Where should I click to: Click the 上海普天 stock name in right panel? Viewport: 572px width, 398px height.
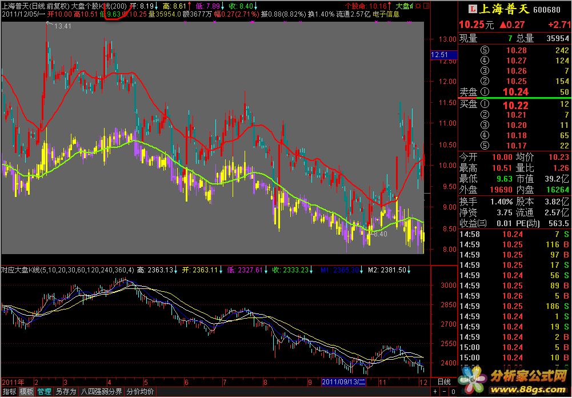(505, 9)
